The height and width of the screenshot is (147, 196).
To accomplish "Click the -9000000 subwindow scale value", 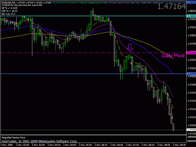I will [192, 137].
